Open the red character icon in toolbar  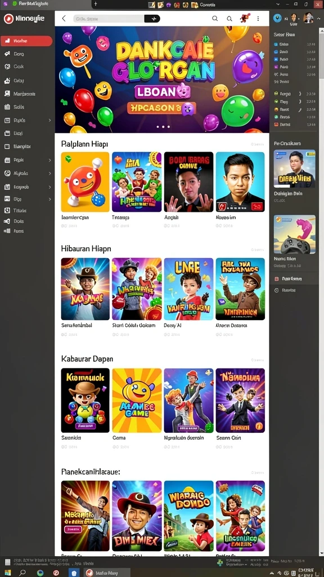tap(245, 17)
